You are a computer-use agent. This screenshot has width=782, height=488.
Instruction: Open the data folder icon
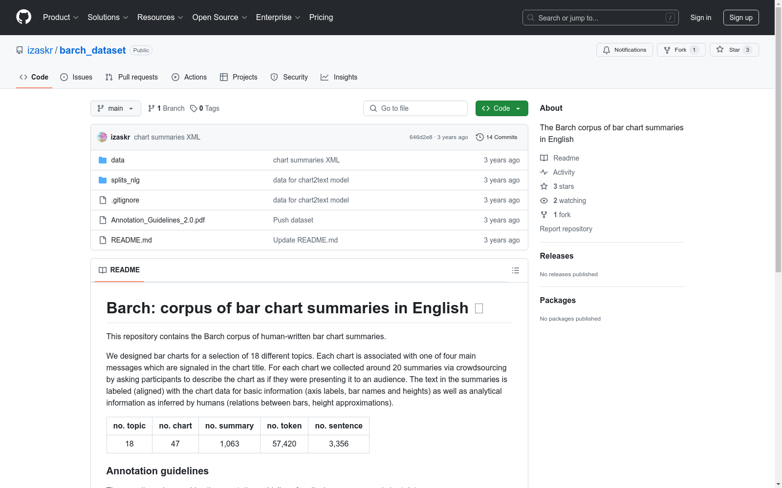click(x=103, y=160)
